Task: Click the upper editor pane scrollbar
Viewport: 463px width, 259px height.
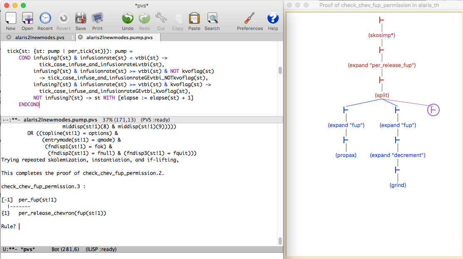Action: coord(280,71)
